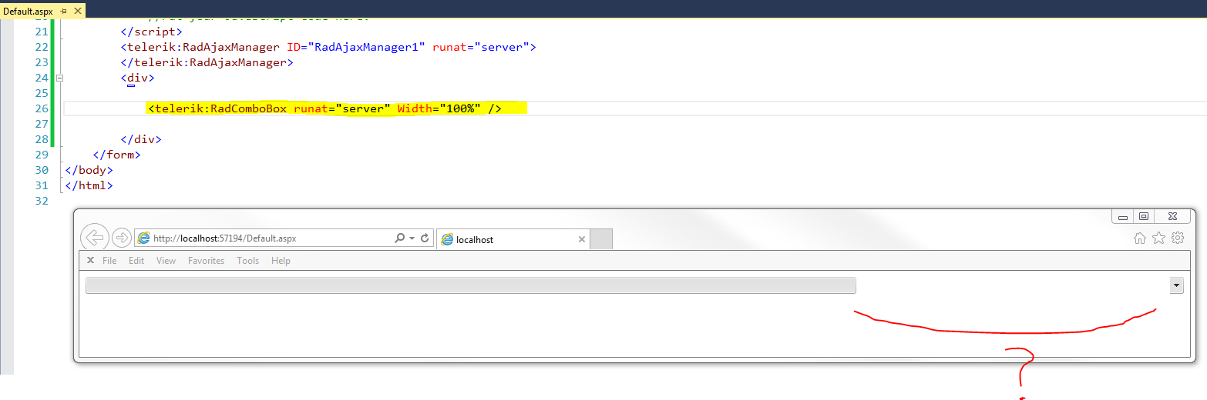Click line number 26 in the gutter
Viewport: 1207px width, 400px height.
click(42, 108)
